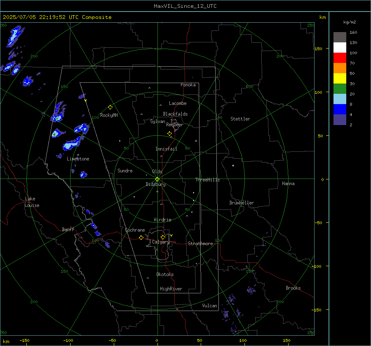Click the Drumheller town label
This screenshot has width=371, height=346.
242,203
